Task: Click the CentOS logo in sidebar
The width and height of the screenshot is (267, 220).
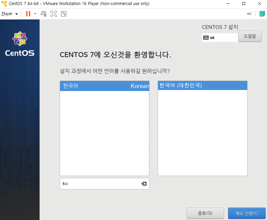Action: pyautogui.click(x=20, y=44)
